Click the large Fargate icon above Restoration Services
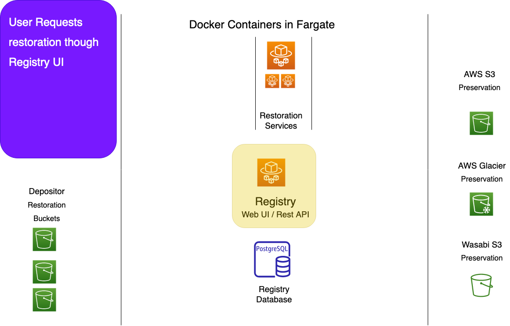The height and width of the screenshot is (326, 510). (281, 55)
